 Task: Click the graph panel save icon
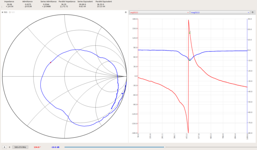(253, 12)
